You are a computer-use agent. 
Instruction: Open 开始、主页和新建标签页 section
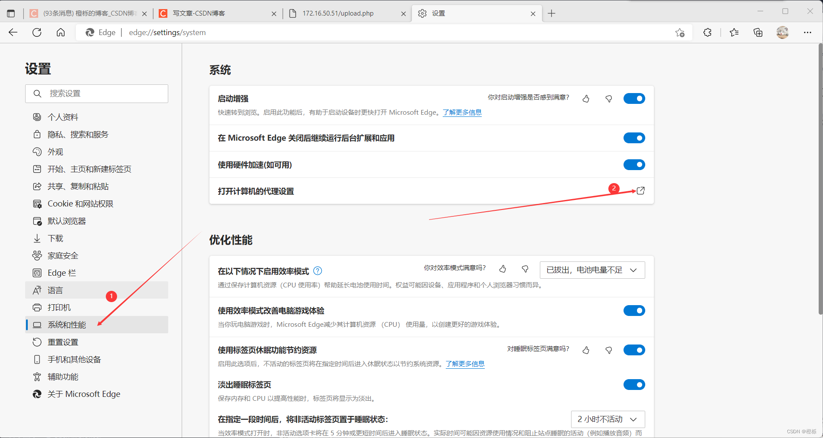pos(97,169)
